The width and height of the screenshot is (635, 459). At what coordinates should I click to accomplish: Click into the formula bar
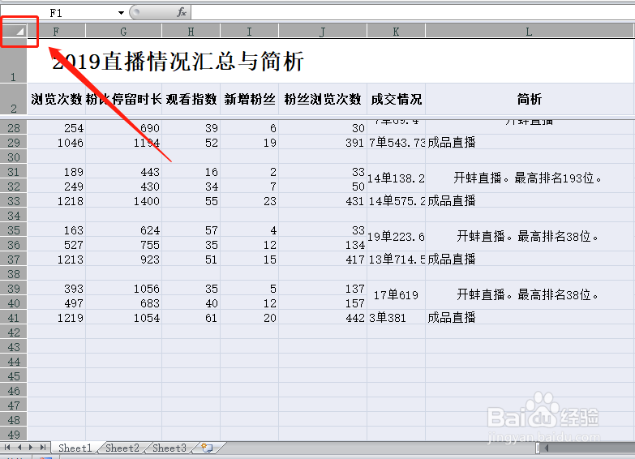412,12
